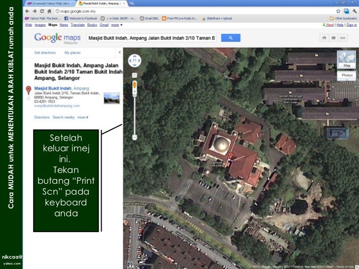
Task: Click the Web link in the Google bar
Action: [29, 25]
